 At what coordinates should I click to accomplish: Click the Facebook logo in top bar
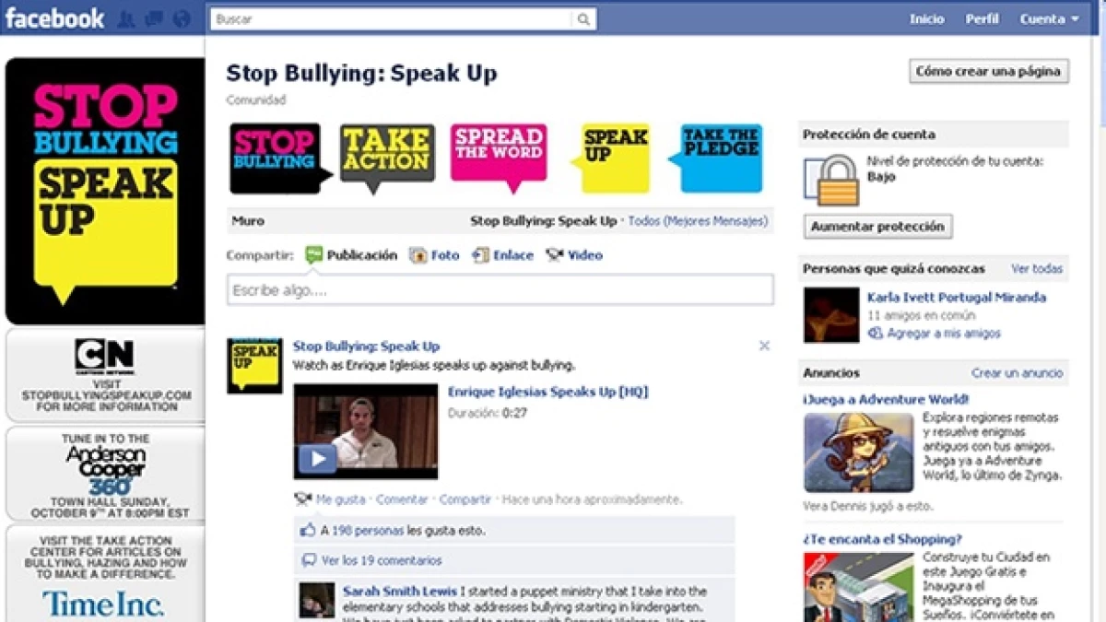tap(55, 18)
